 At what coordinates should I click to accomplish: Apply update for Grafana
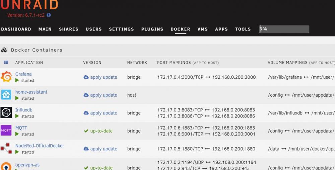coord(100,77)
